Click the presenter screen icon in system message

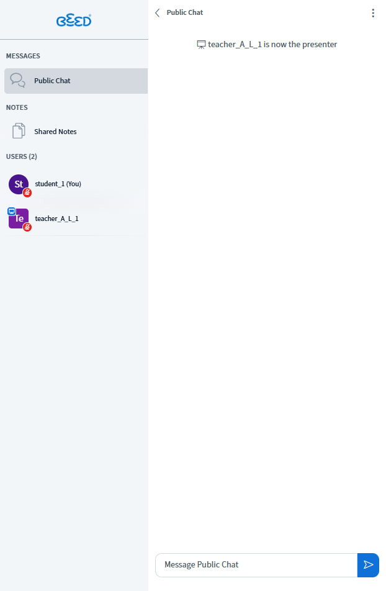201,45
